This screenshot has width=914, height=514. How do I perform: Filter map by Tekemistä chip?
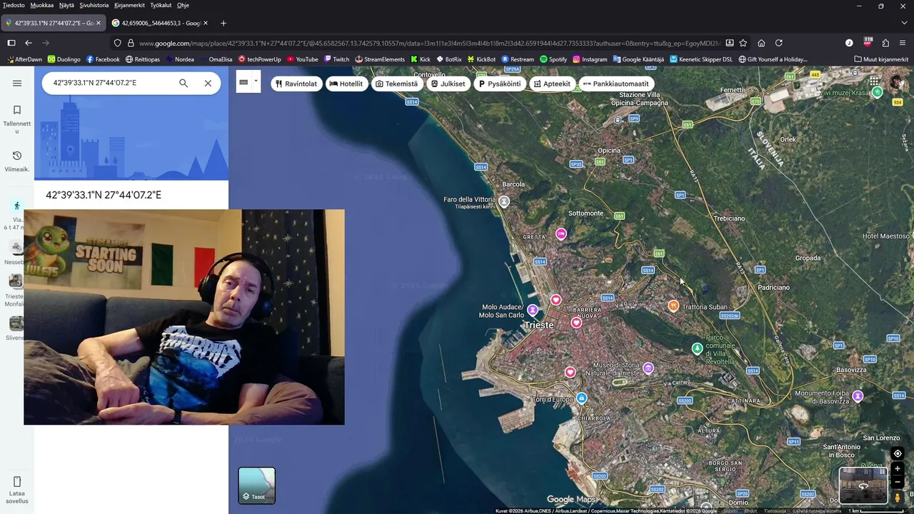tap(396, 84)
